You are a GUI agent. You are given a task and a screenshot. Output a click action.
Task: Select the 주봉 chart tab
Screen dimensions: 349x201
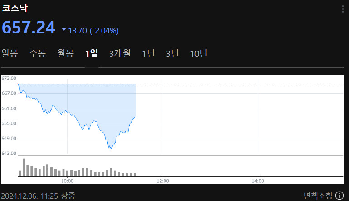tap(38, 54)
